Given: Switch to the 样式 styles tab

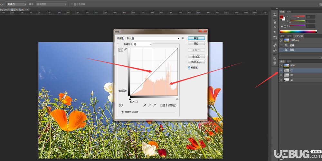Looking at the screenshot, I should (x=289, y=36).
